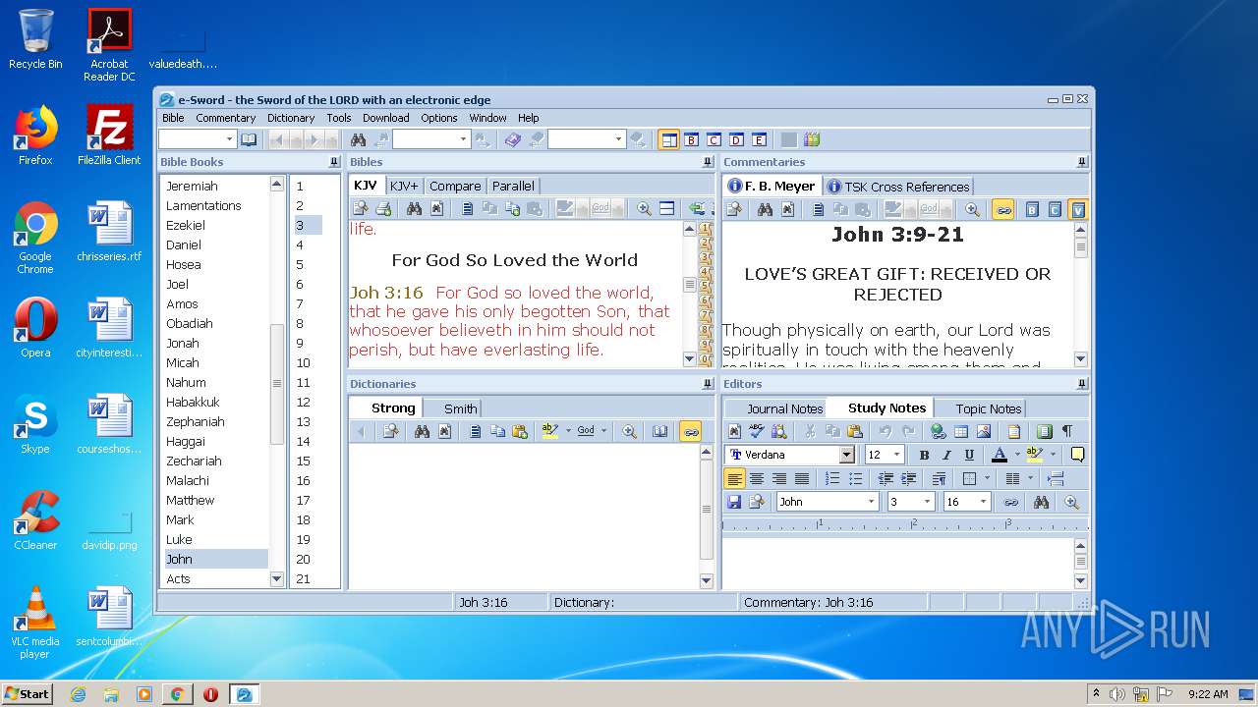Click zoom magnifier in Commentaries toolbar

(x=972, y=209)
